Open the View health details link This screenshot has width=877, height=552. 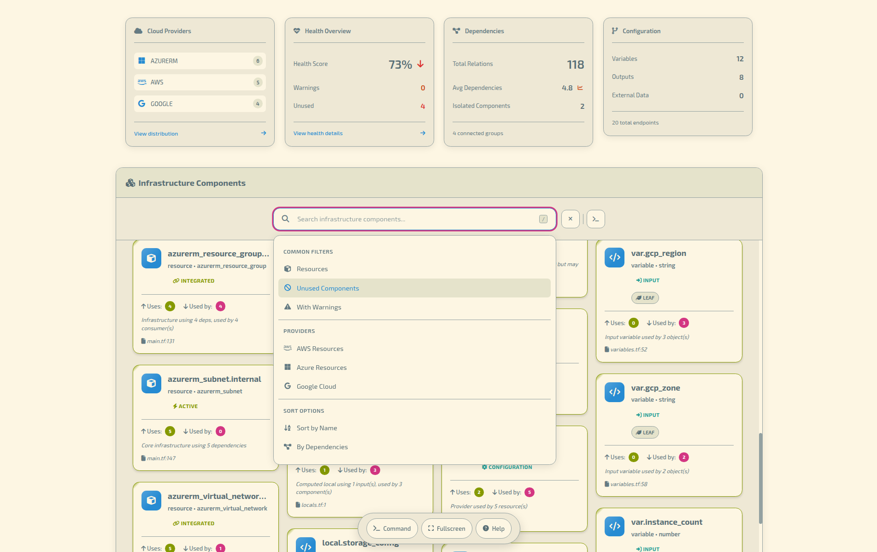pos(318,133)
